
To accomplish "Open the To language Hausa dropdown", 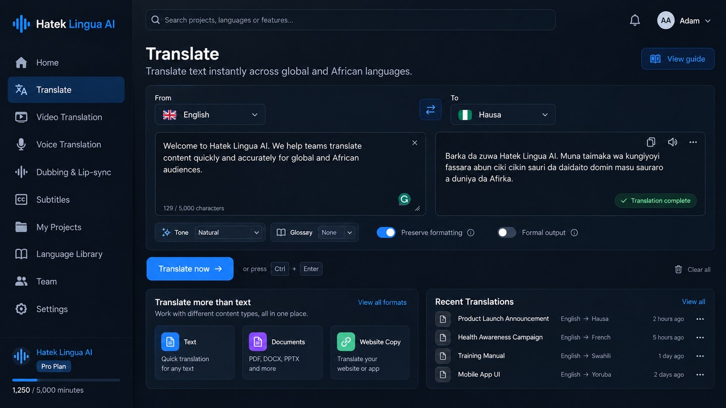I will (503, 115).
